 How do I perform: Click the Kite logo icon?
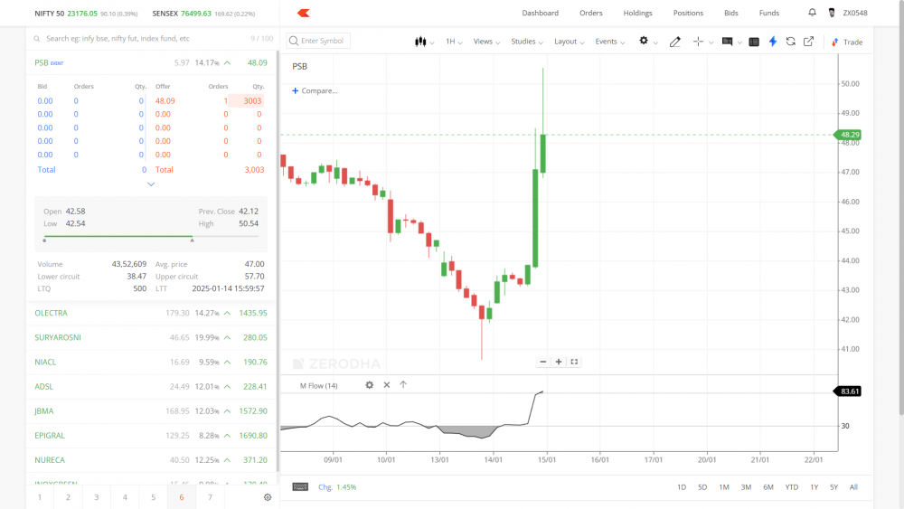point(303,13)
